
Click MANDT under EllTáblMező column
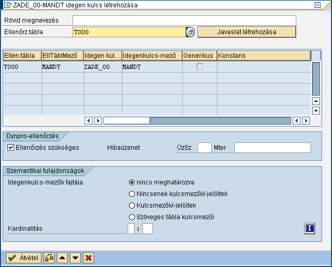(x=63, y=67)
